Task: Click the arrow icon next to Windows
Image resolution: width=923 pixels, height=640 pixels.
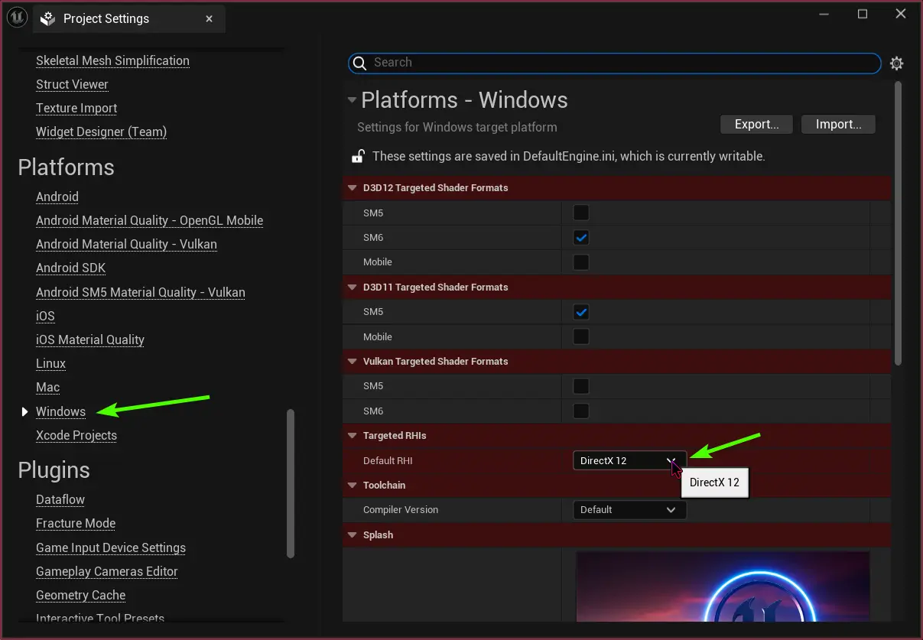Action: pos(24,412)
